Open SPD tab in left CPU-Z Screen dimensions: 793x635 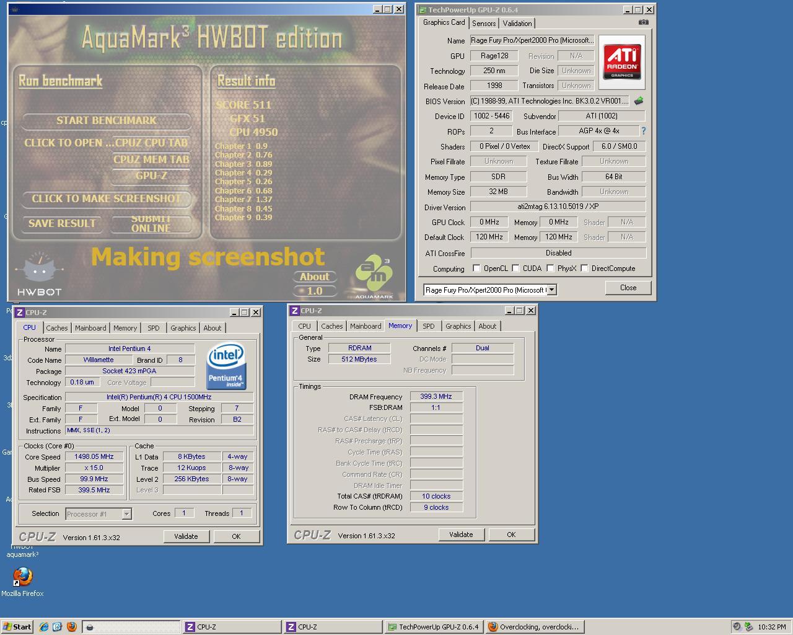(154, 328)
